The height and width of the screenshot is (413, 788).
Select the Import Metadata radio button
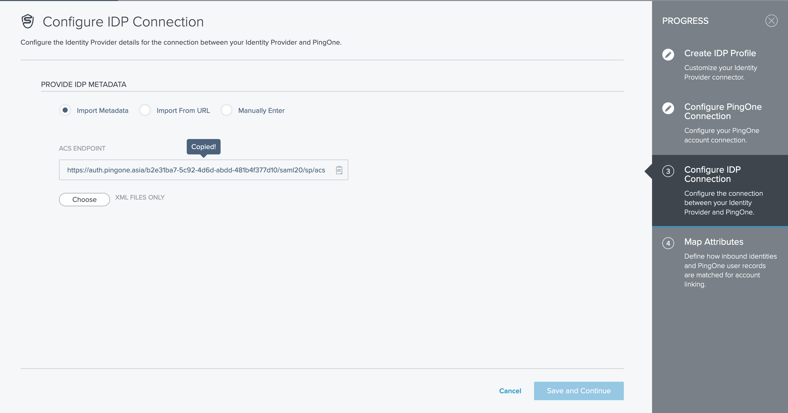pos(65,111)
